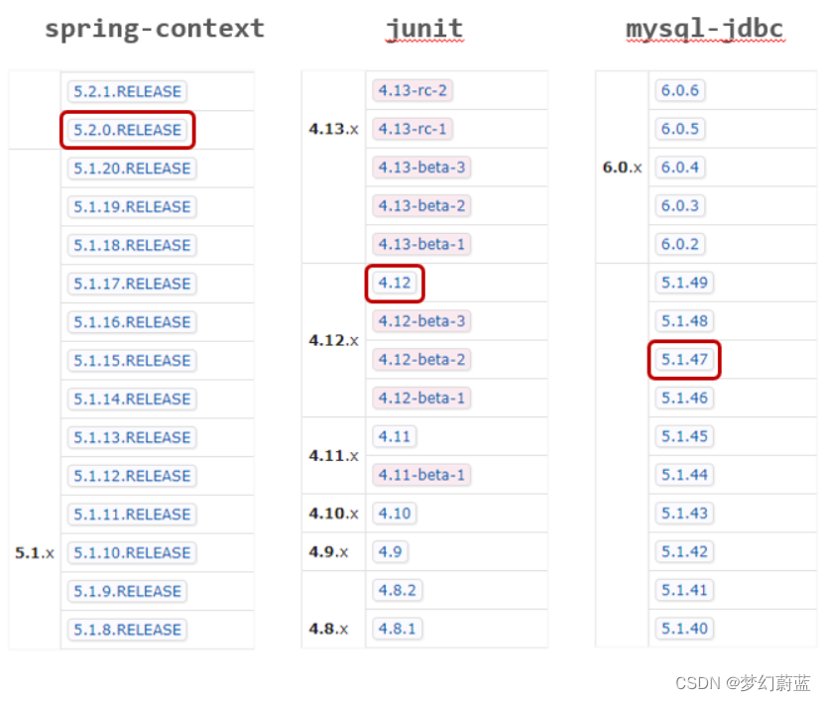Choose the 5.1.13.RELEASE version
This screenshot has width=826, height=701.
coord(132,437)
